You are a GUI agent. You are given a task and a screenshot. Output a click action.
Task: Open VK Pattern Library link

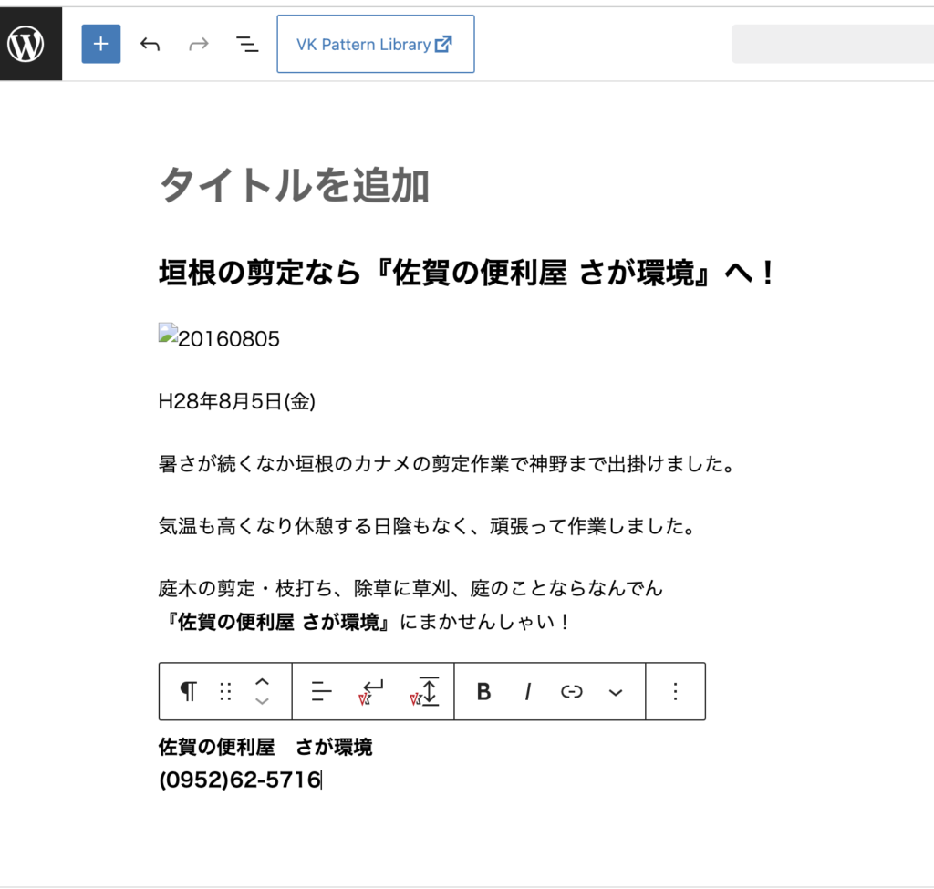tap(375, 44)
